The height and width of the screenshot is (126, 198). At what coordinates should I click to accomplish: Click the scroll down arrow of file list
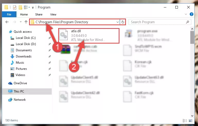tap(192, 116)
